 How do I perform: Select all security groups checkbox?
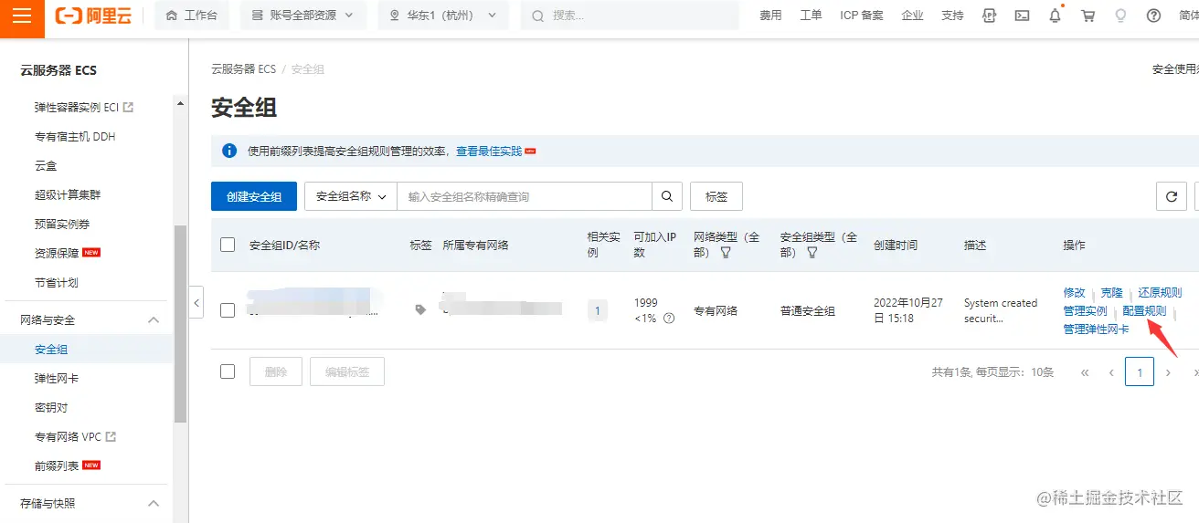click(228, 245)
